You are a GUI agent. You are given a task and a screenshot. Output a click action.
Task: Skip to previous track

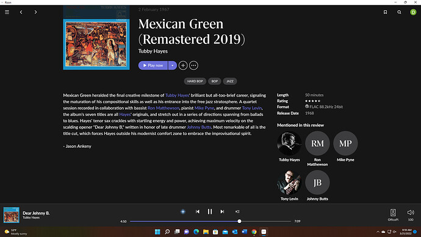pos(198,212)
